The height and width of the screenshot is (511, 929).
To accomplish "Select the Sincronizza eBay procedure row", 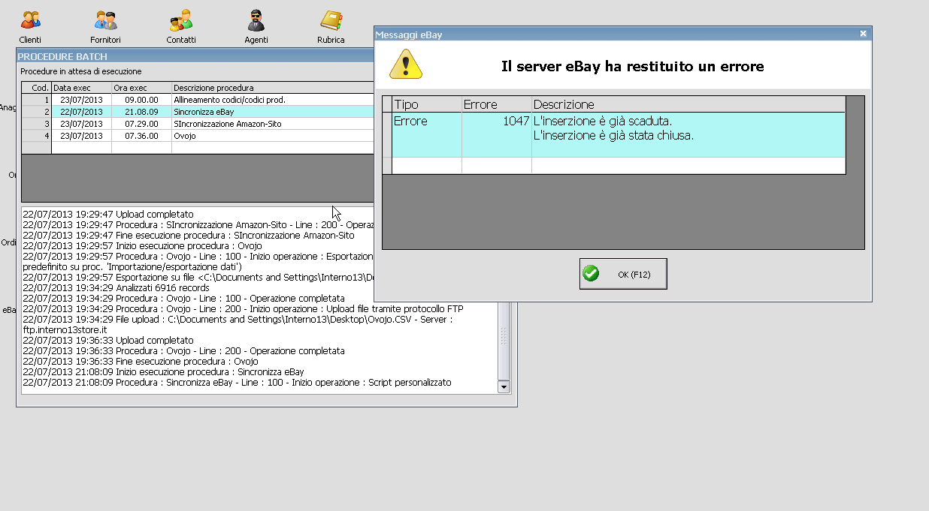I will click(198, 111).
